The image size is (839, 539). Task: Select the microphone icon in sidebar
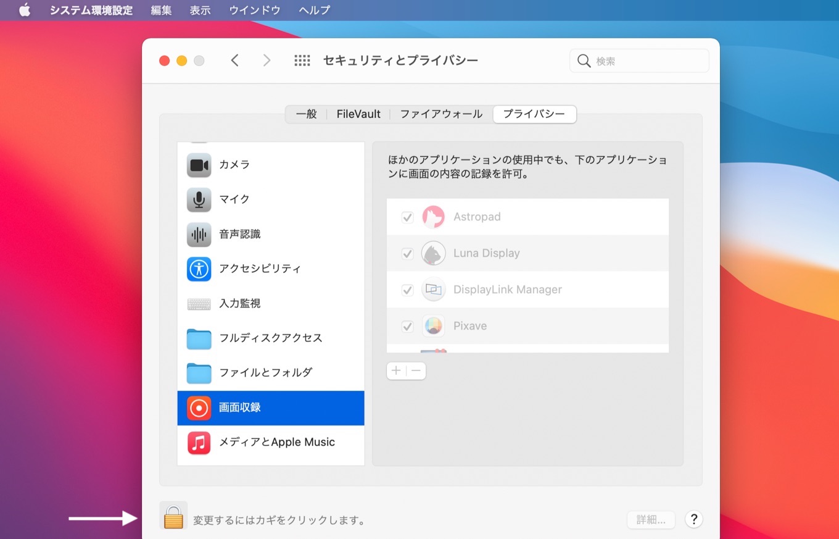(x=199, y=199)
